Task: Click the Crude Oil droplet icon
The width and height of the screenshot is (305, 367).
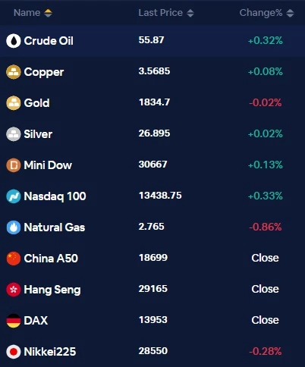Action: click(x=14, y=41)
